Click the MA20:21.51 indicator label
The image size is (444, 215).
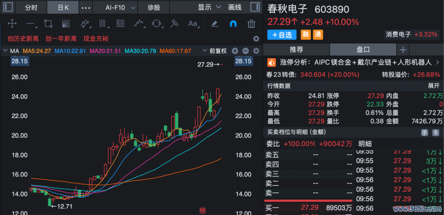(x=105, y=51)
